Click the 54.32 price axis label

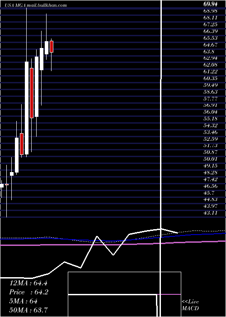click(211, 125)
